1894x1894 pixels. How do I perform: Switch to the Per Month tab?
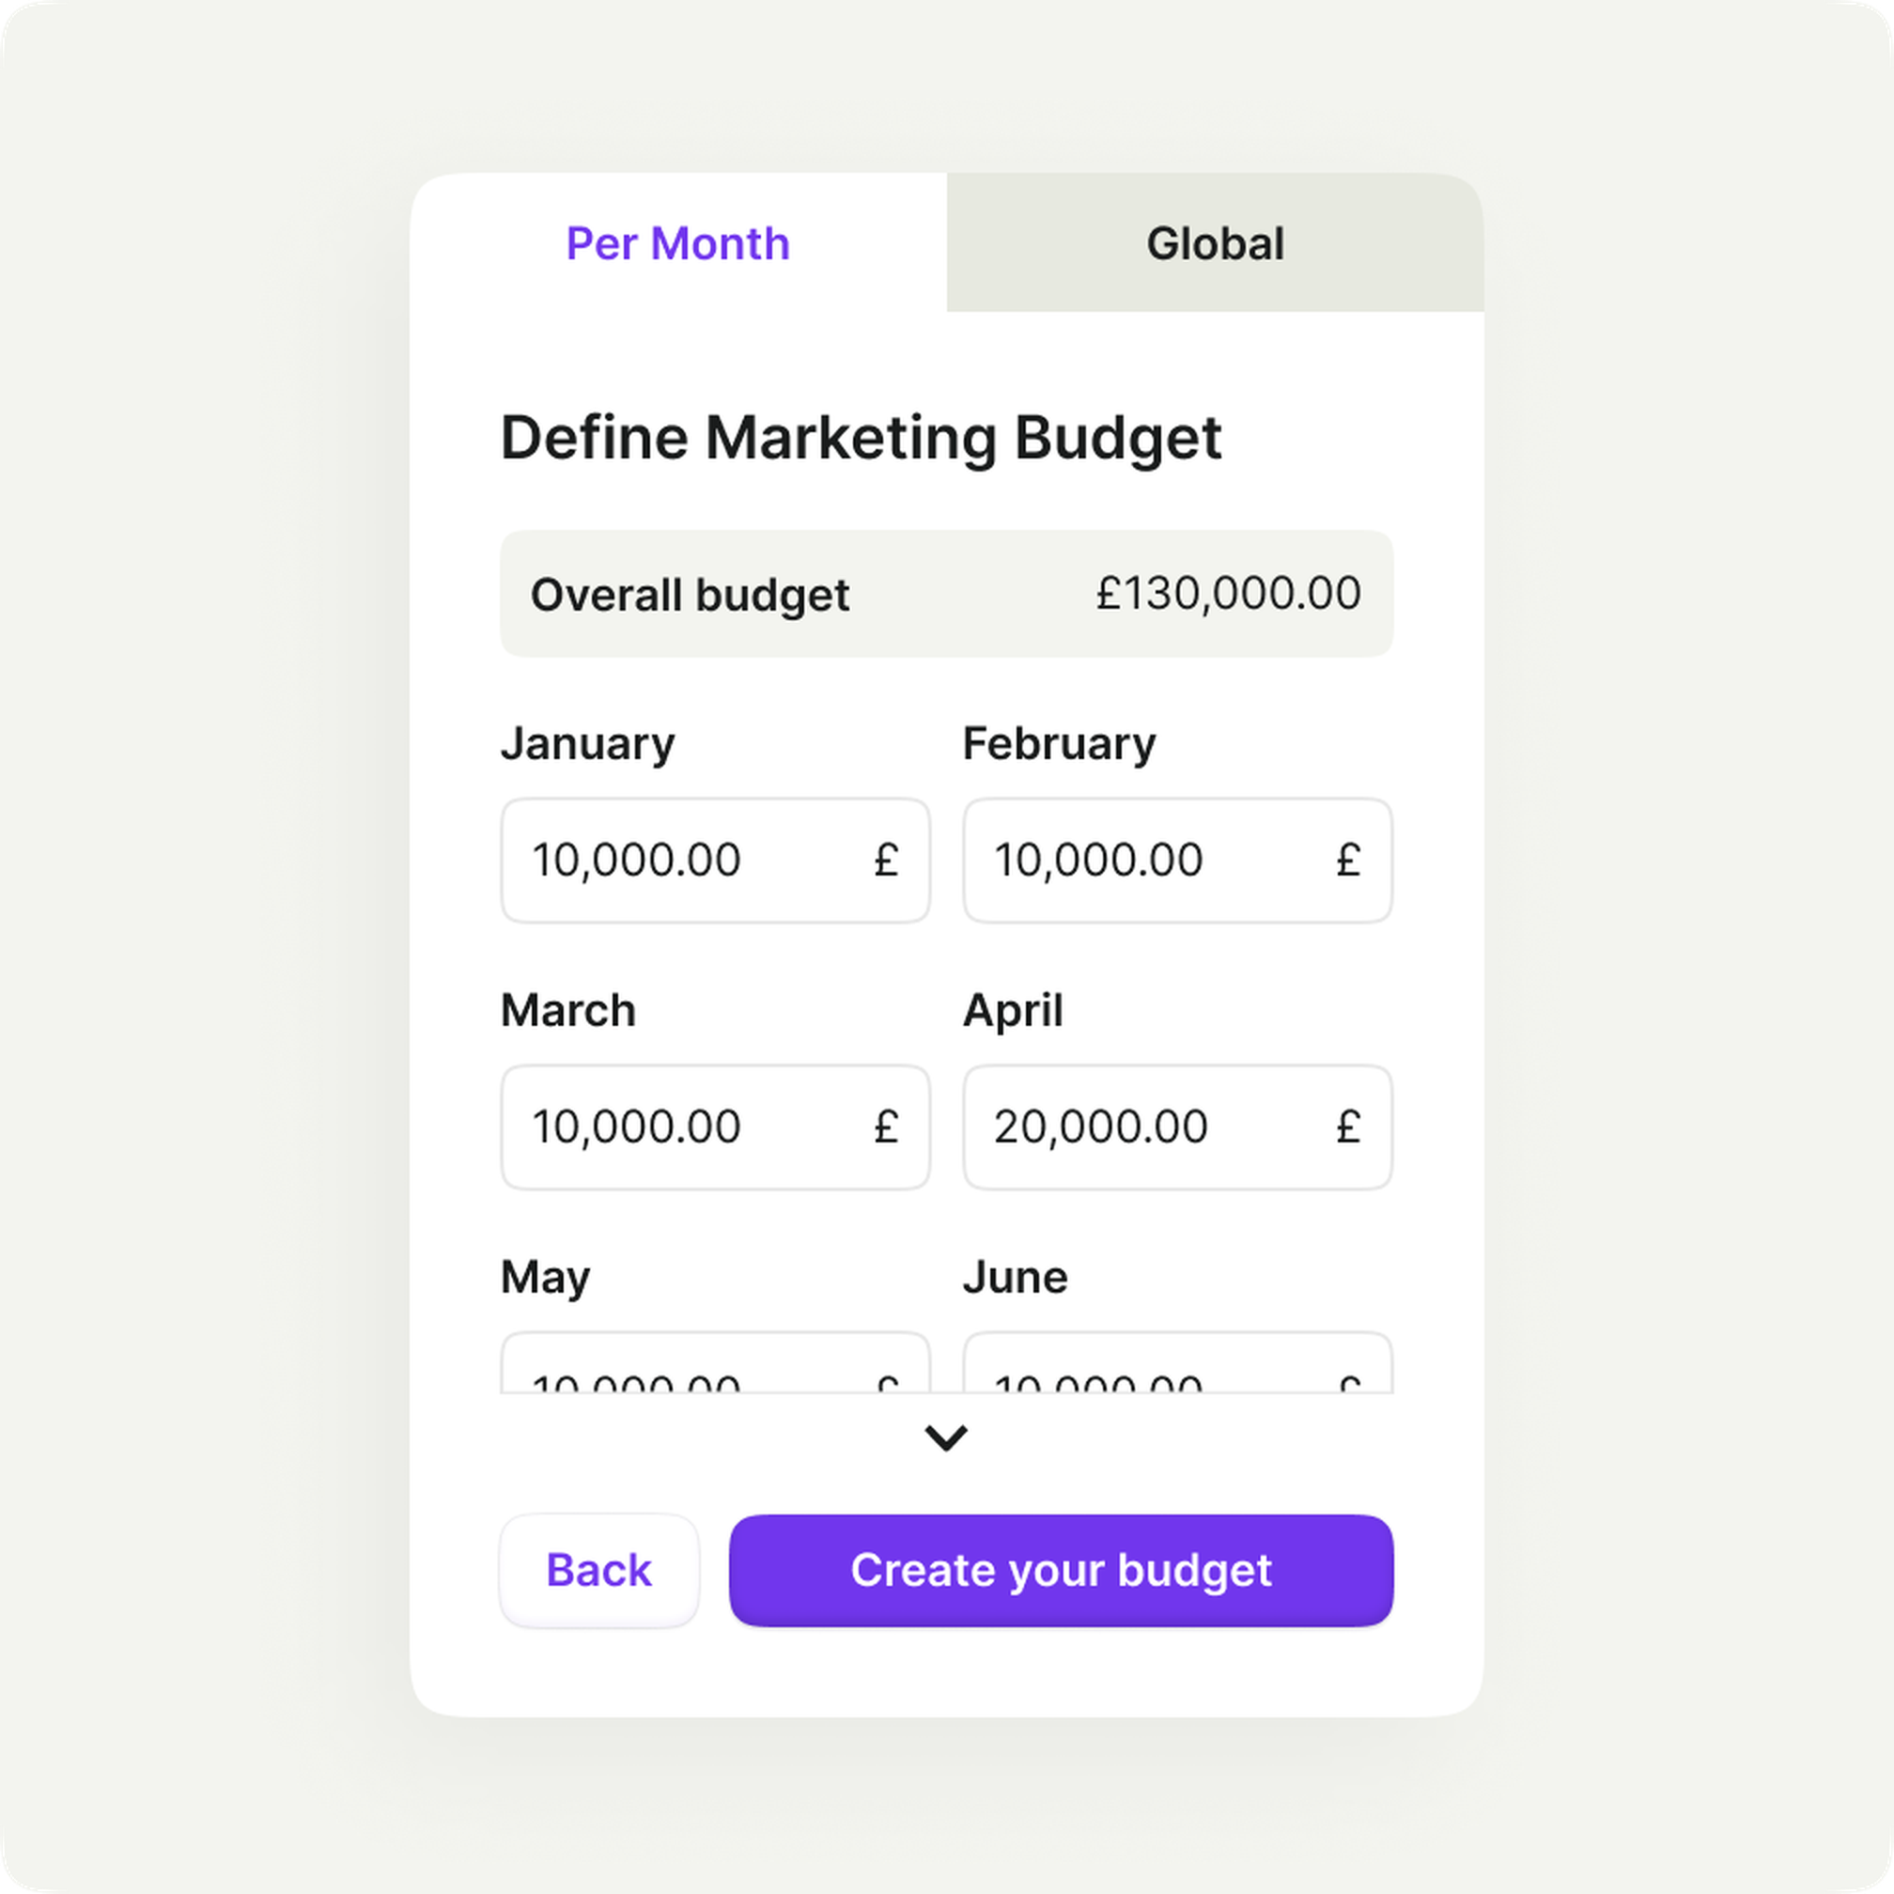(x=677, y=243)
